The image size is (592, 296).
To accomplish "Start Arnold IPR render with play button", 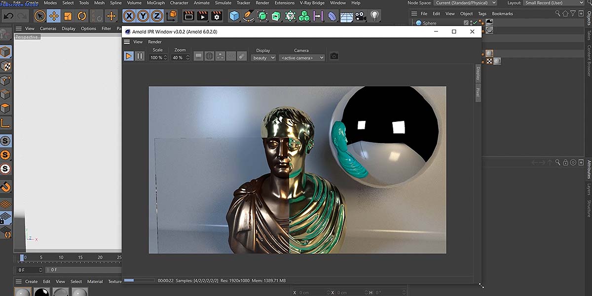I will (x=128, y=56).
